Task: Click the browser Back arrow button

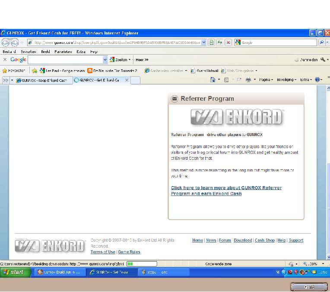Action: (5, 43)
